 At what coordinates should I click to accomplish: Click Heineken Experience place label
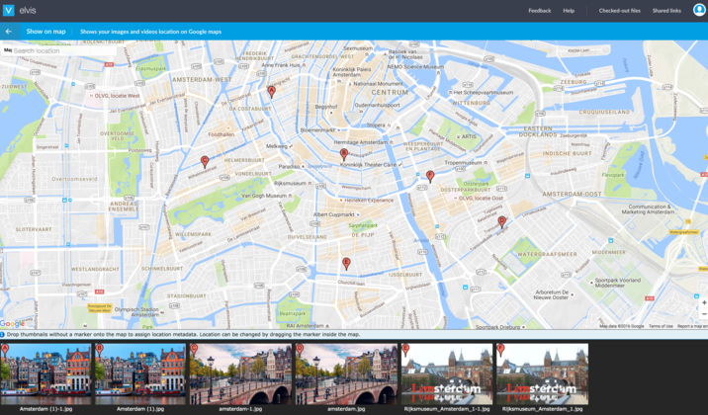pos(369,200)
